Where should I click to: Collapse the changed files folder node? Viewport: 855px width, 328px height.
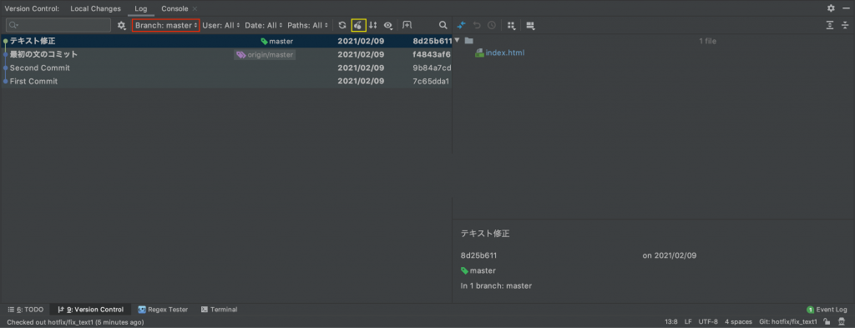457,41
